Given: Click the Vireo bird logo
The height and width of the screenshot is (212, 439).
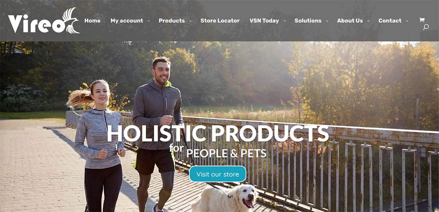Looking at the screenshot, I should tap(44, 21).
